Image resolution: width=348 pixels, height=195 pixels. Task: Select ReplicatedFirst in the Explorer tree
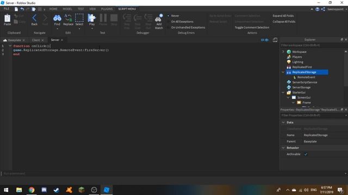302,67
